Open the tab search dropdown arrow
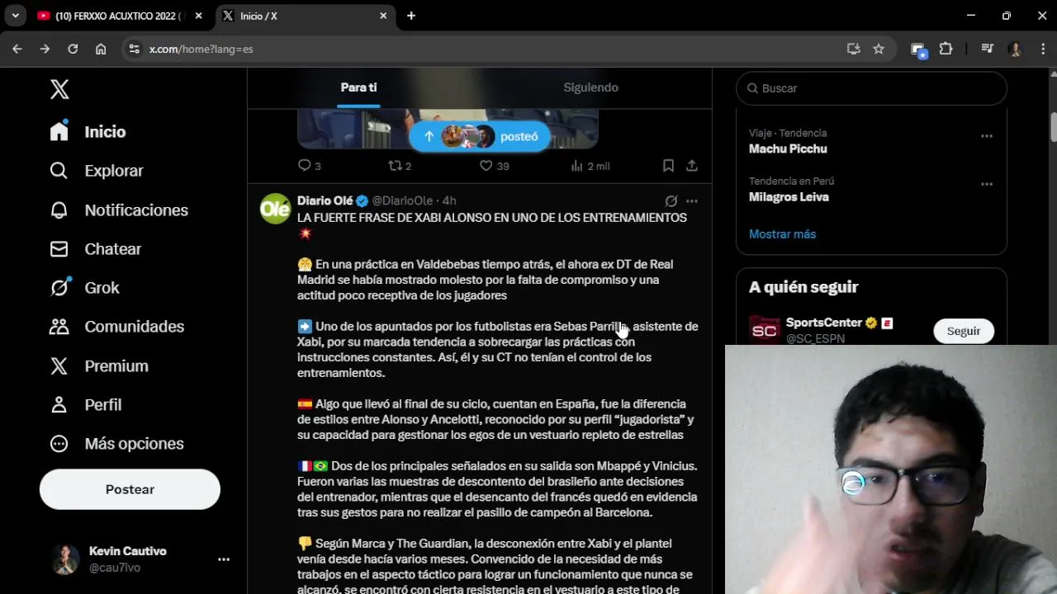1057x594 pixels. click(15, 16)
